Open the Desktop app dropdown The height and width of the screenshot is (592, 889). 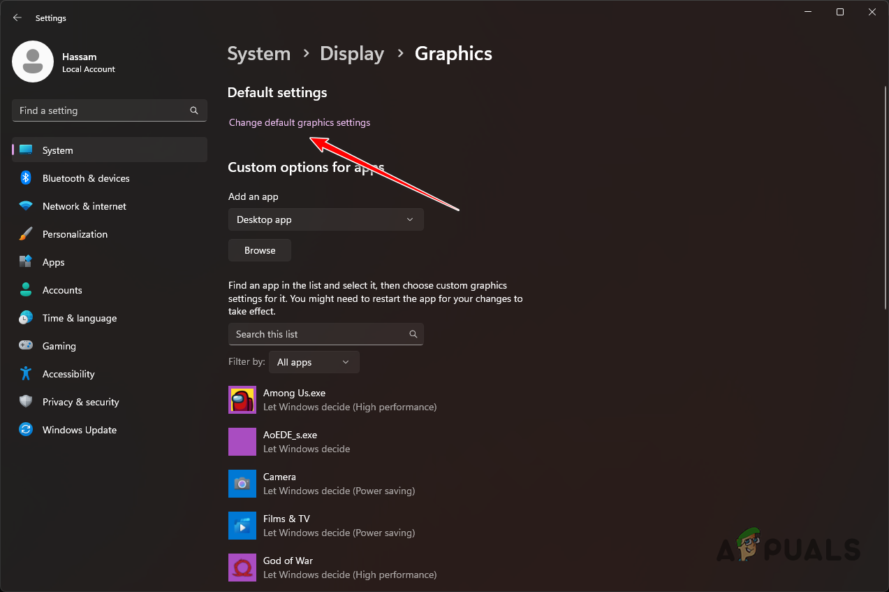tap(325, 219)
